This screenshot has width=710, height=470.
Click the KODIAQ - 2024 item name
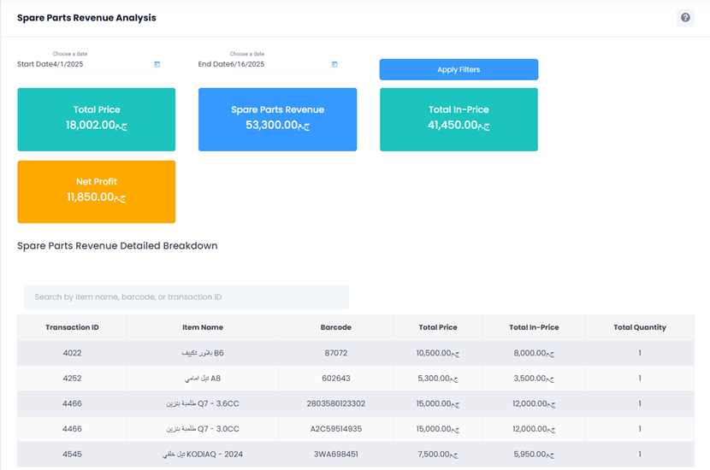pyautogui.click(x=203, y=454)
